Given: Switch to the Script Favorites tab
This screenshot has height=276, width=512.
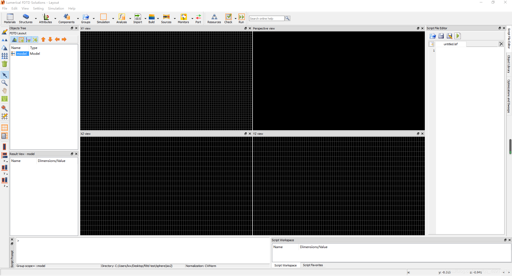Looking at the screenshot, I should click(x=313, y=265).
